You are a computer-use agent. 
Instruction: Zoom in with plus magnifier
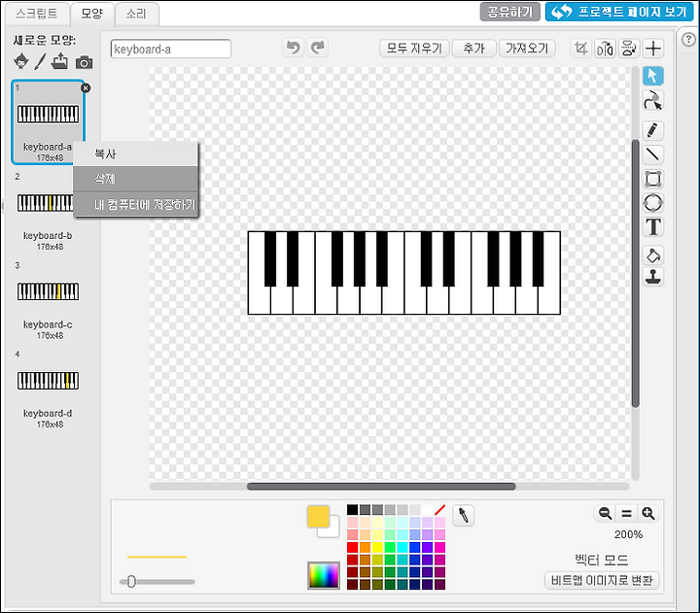point(648,514)
